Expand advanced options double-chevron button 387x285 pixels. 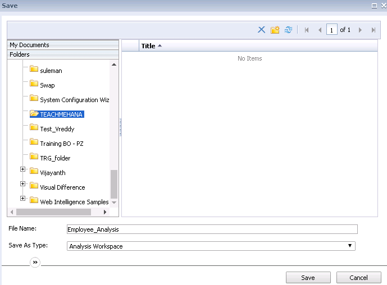point(35,262)
